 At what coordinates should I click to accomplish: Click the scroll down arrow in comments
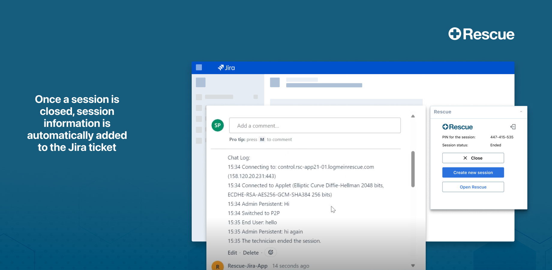point(413,265)
